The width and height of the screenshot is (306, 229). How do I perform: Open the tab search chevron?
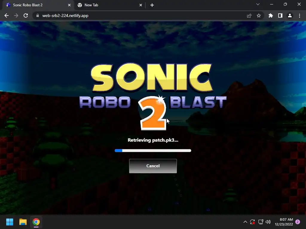pos(258,4)
